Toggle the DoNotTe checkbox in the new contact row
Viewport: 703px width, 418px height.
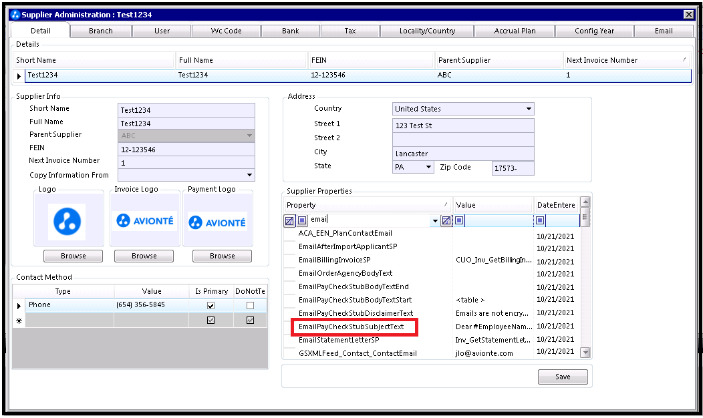coord(250,321)
